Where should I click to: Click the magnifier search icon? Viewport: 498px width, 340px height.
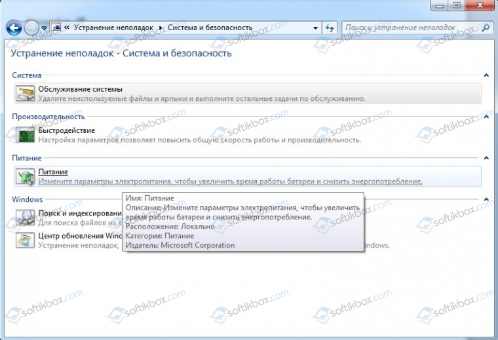[486, 28]
